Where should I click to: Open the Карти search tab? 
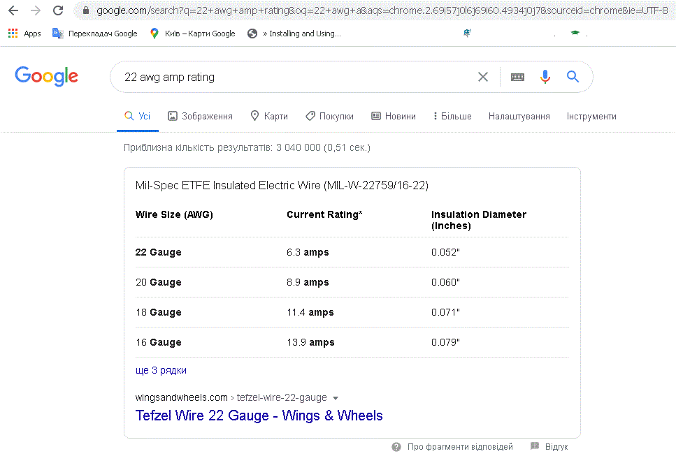point(269,117)
